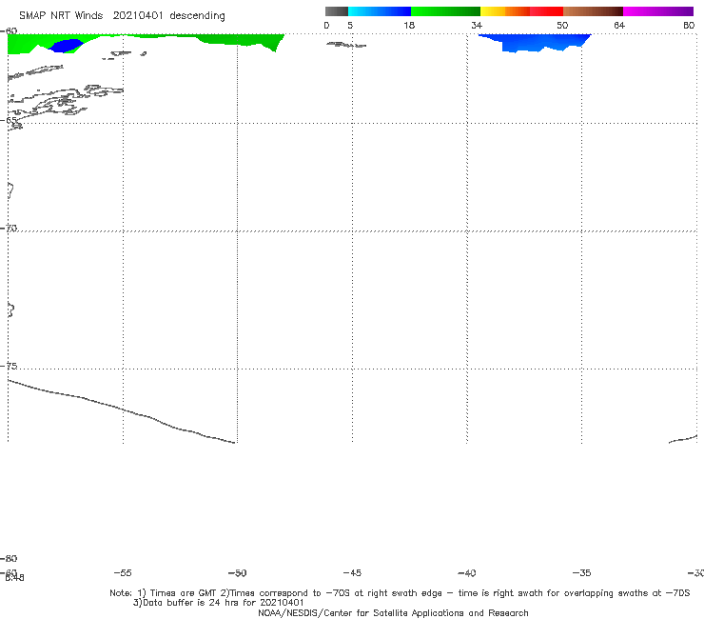
Task: Click the longitude label '-50'
Action: point(238,573)
